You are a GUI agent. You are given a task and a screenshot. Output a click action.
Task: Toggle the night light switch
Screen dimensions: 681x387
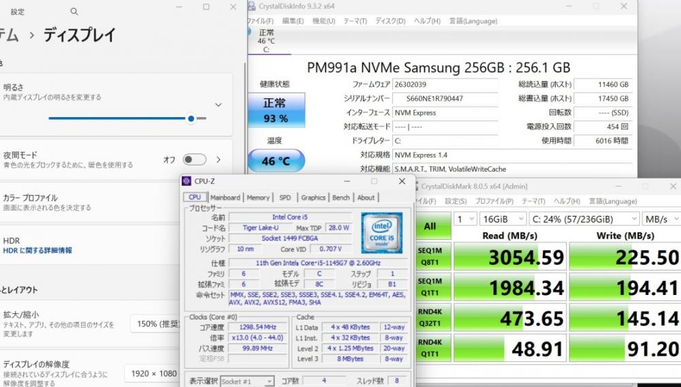click(x=194, y=159)
